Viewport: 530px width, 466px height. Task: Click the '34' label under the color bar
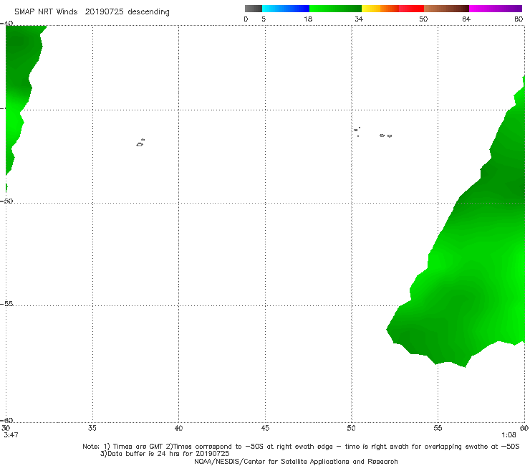359,19
